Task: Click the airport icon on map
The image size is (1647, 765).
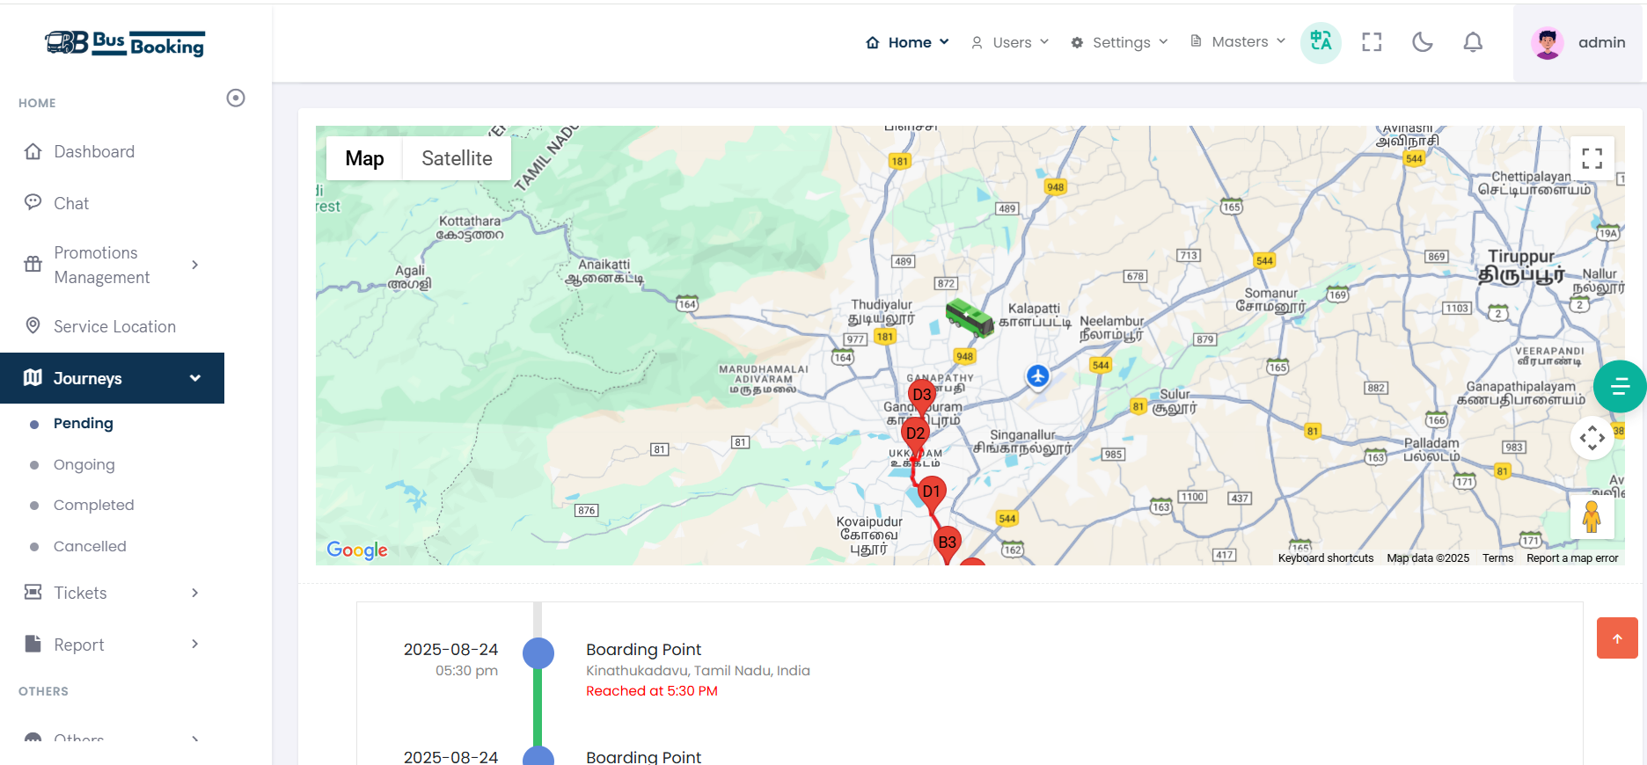Action: pos(1038,376)
